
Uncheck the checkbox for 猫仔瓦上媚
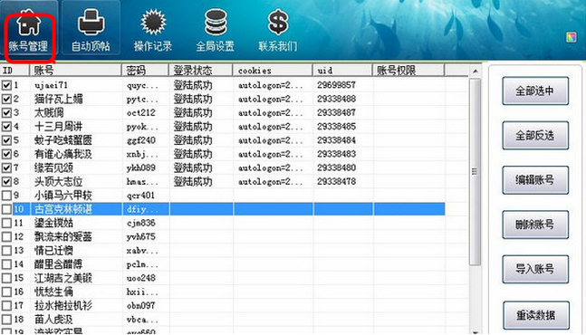6,99
